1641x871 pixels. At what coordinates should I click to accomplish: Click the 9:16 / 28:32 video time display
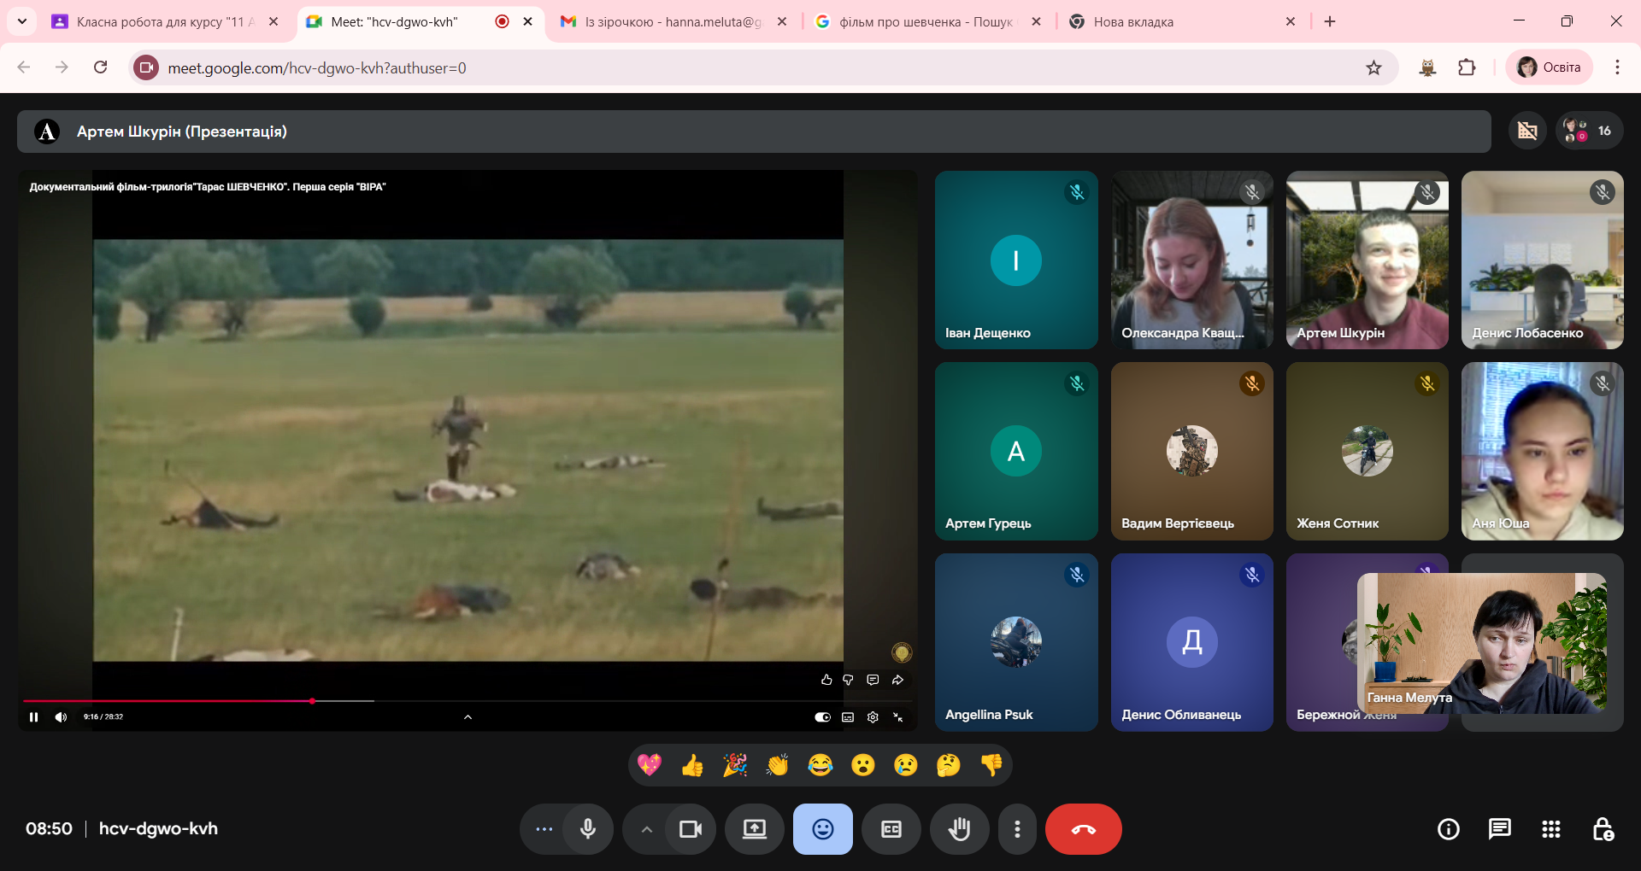click(103, 717)
